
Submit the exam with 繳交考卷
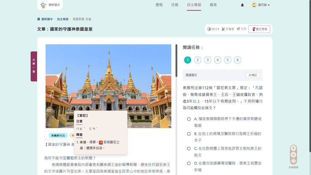coord(259,29)
